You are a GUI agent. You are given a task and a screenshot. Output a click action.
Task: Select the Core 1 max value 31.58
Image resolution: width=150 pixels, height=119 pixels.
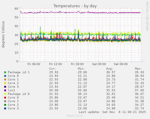pyautogui.click(x=139, y=101)
